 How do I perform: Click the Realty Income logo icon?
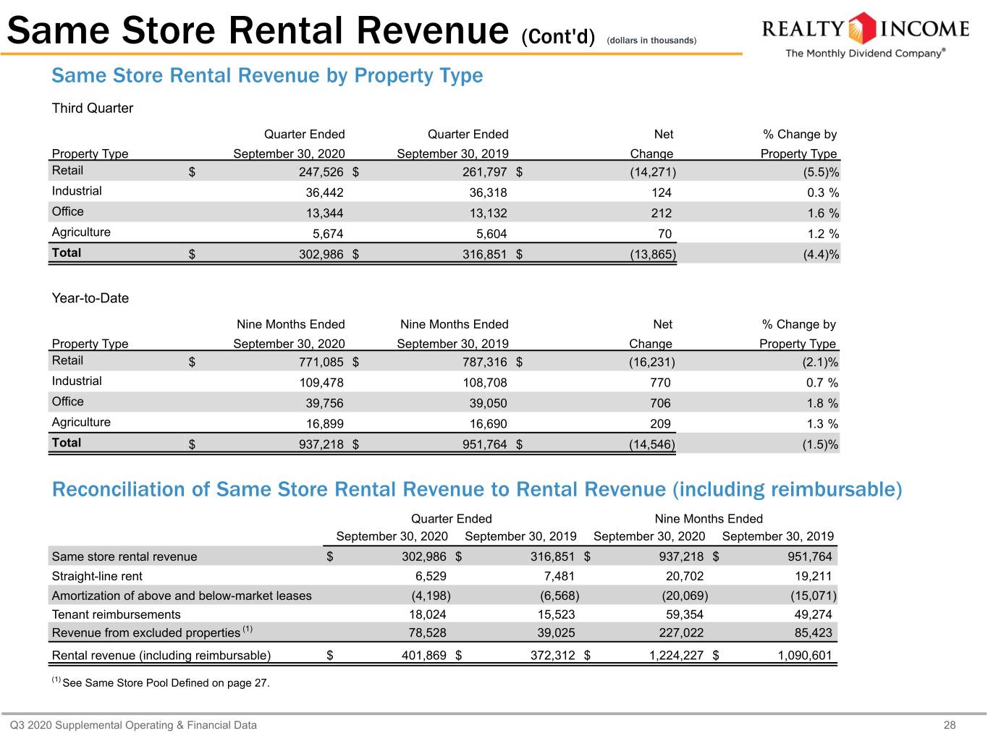pos(862,28)
